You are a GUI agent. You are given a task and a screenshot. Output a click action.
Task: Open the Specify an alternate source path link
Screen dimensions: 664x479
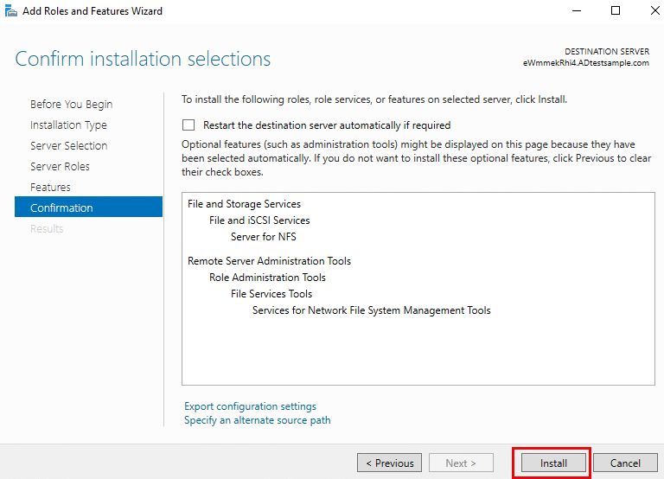point(257,420)
